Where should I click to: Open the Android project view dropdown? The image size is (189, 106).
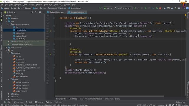pyautogui.click(x=10, y=12)
